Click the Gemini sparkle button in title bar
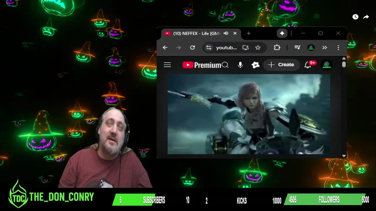 coord(282,33)
